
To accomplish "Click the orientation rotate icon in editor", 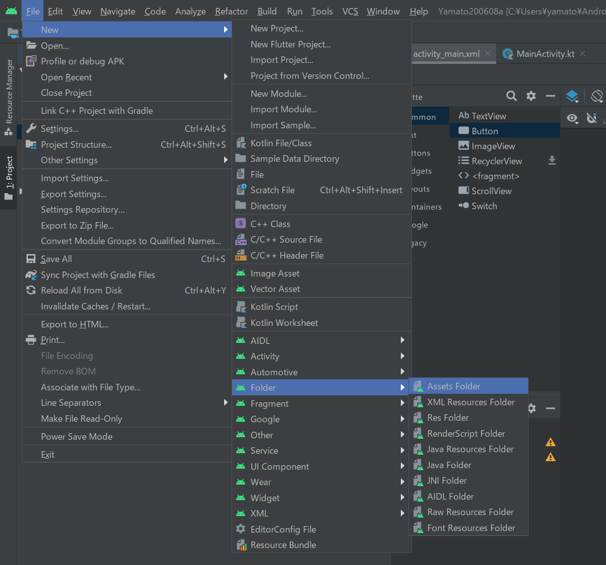I will pos(597,96).
